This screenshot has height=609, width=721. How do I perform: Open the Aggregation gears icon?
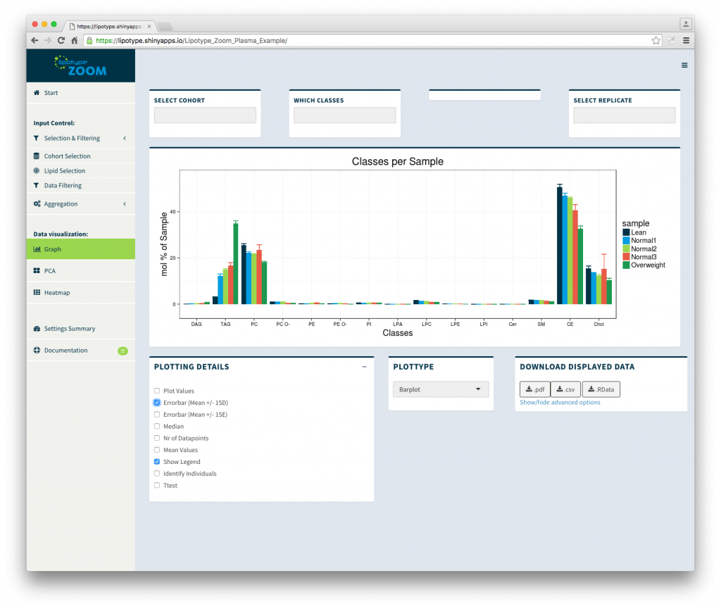(37, 204)
